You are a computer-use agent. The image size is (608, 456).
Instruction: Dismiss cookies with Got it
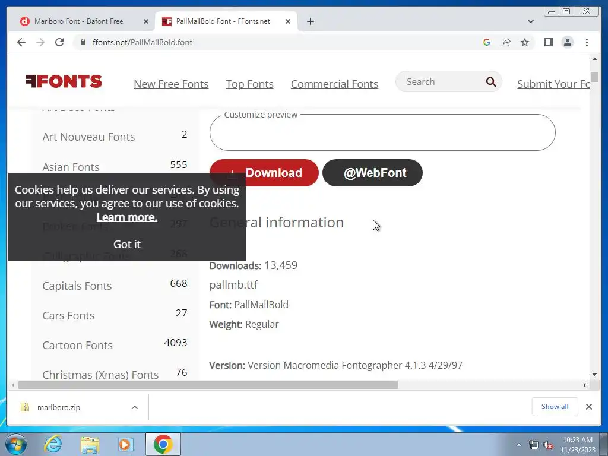(x=127, y=244)
